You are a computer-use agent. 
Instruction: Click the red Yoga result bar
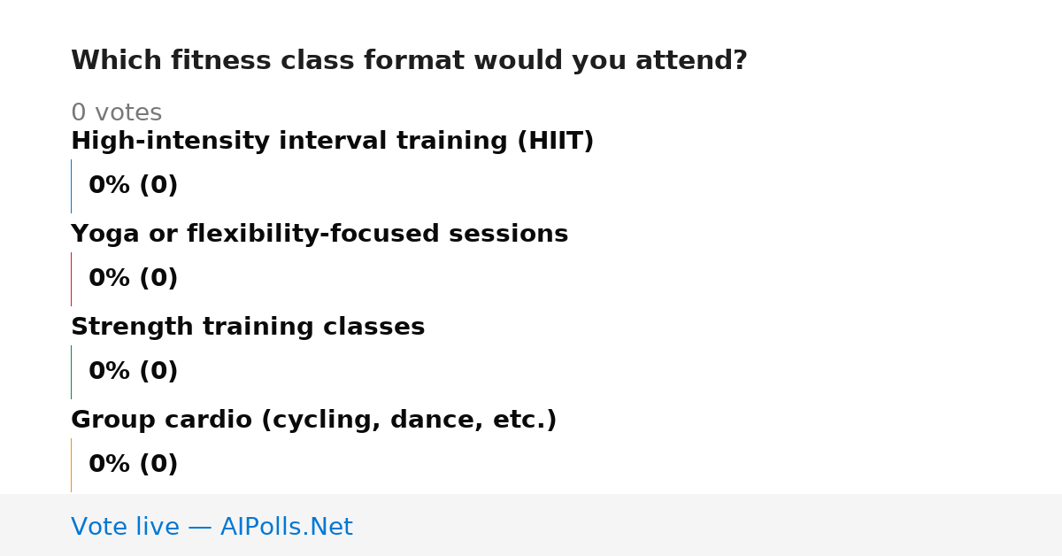pyautogui.click(x=71, y=279)
